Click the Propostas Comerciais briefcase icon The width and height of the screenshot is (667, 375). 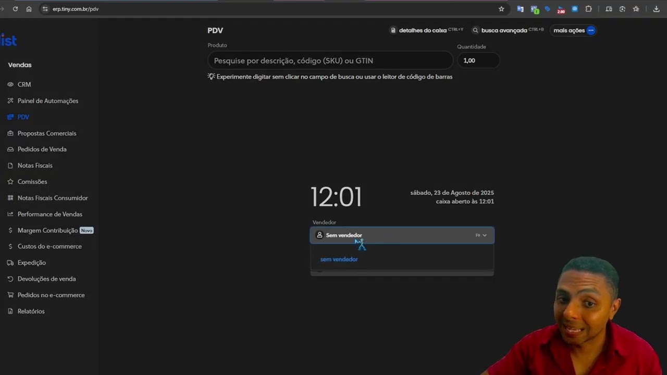click(x=10, y=133)
